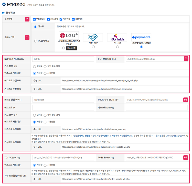Choose the 이니시스 radio button
Image resolution: width=192 pixels, height=186 pixels.
(x=118, y=47)
